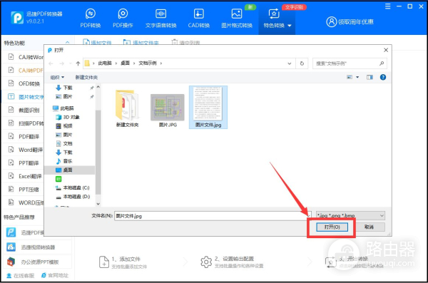Open the 迅捷PDF编辑器 product icon
The image size is (428, 283).
coord(11,232)
